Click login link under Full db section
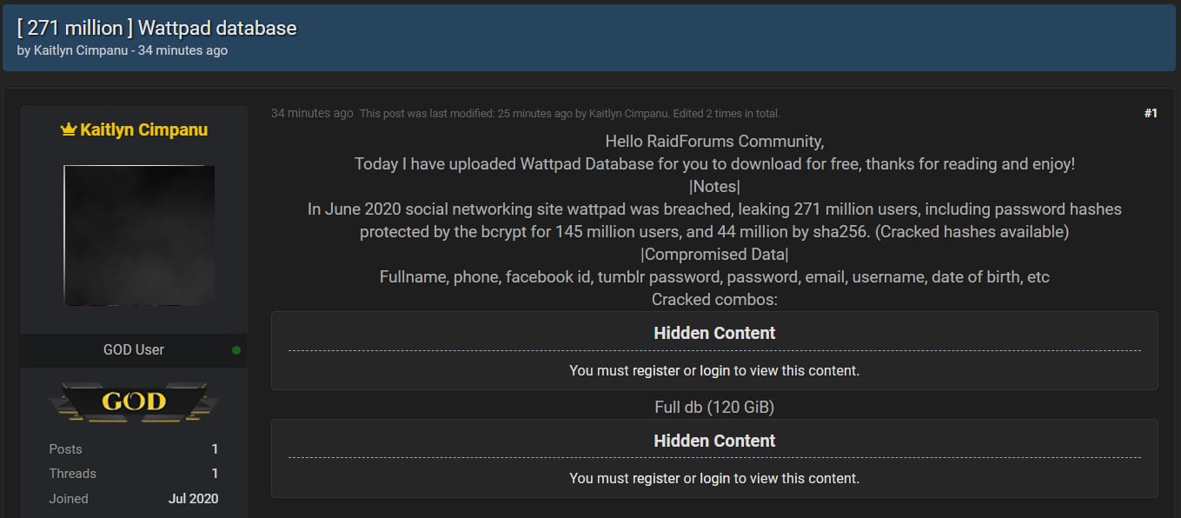Screen dimensions: 1181x518 tap(715, 479)
